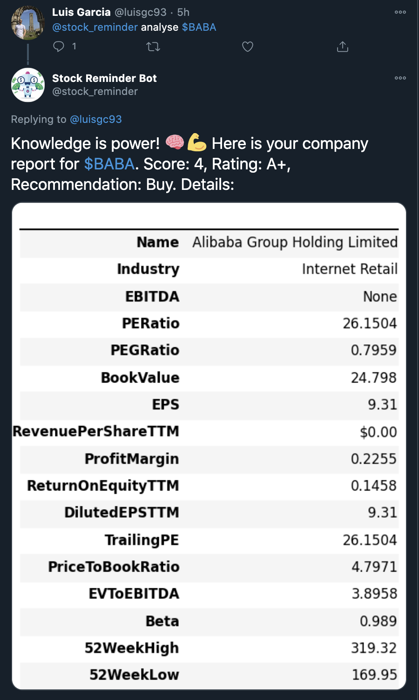
Task: Click the @luisgc93 handle beside Luis Garcia
Action: [x=141, y=12]
